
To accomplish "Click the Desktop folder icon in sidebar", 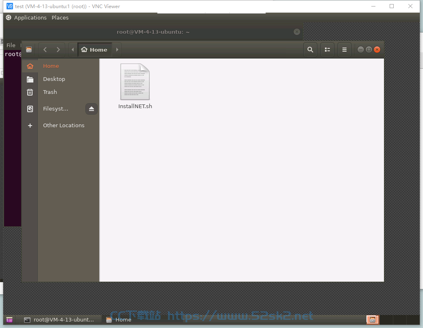I will pos(30,79).
